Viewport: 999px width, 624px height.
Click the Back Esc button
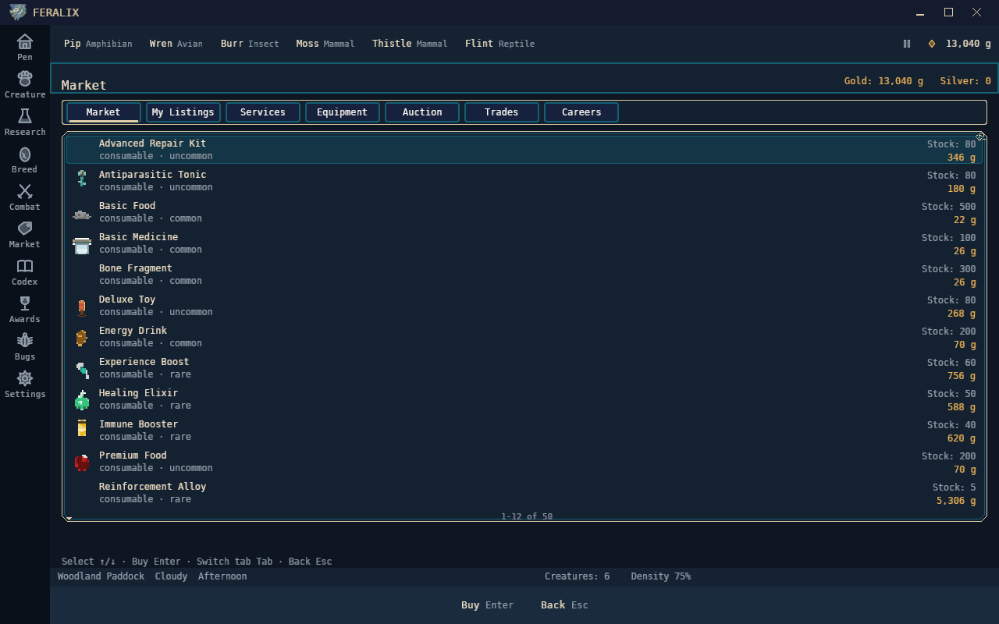[x=564, y=605]
